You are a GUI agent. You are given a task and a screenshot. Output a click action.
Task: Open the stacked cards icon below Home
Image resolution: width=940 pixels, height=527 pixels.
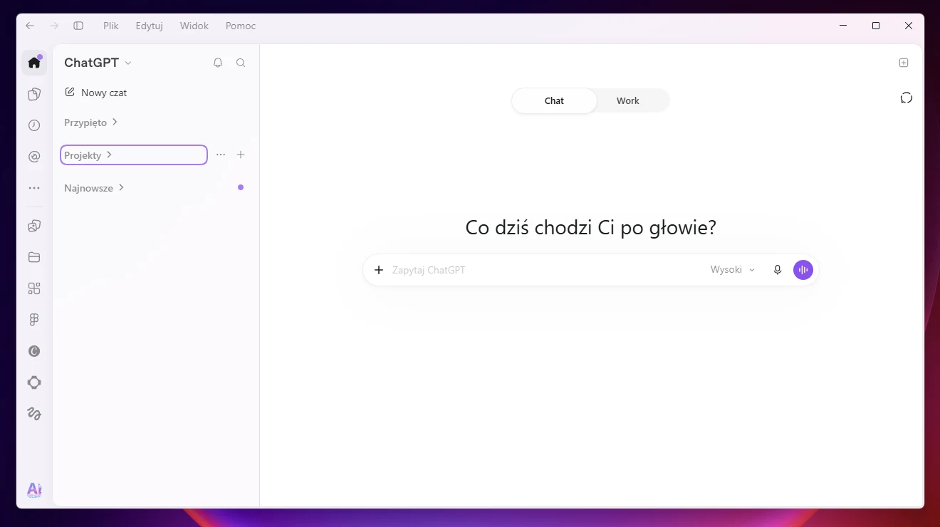34,94
